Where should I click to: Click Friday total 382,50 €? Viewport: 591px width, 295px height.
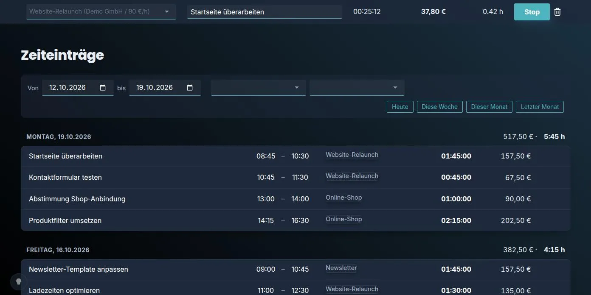click(518, 250)
